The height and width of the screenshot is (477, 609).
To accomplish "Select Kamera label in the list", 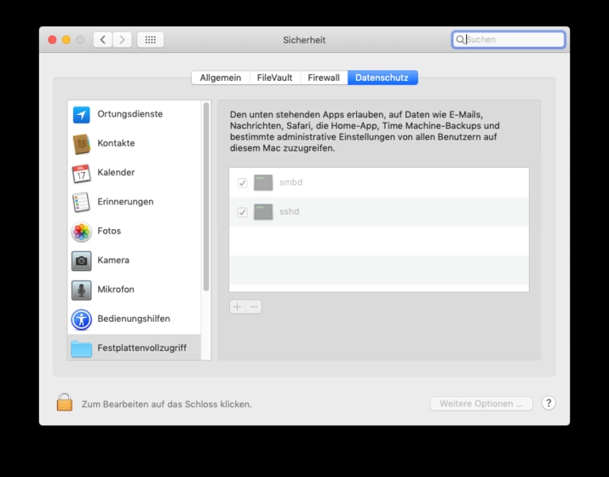I will point(113,260).
